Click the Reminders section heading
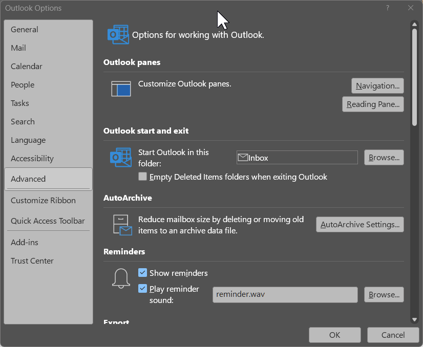The width and height of the screenshot is (423, 347). 124,252
